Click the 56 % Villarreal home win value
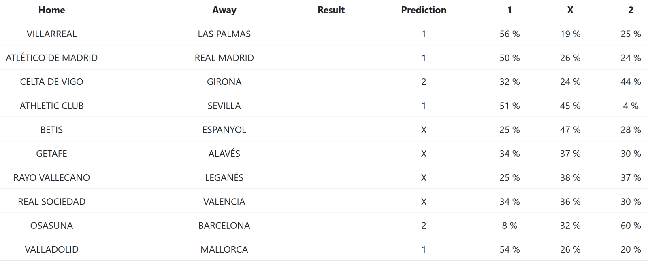The image size is (648, 264). pyautogui.click(x=509, y=34)
